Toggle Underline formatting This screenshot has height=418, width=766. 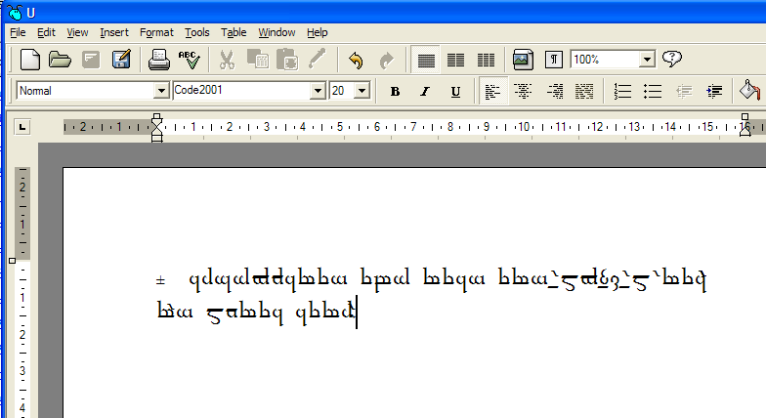(455, 91)
